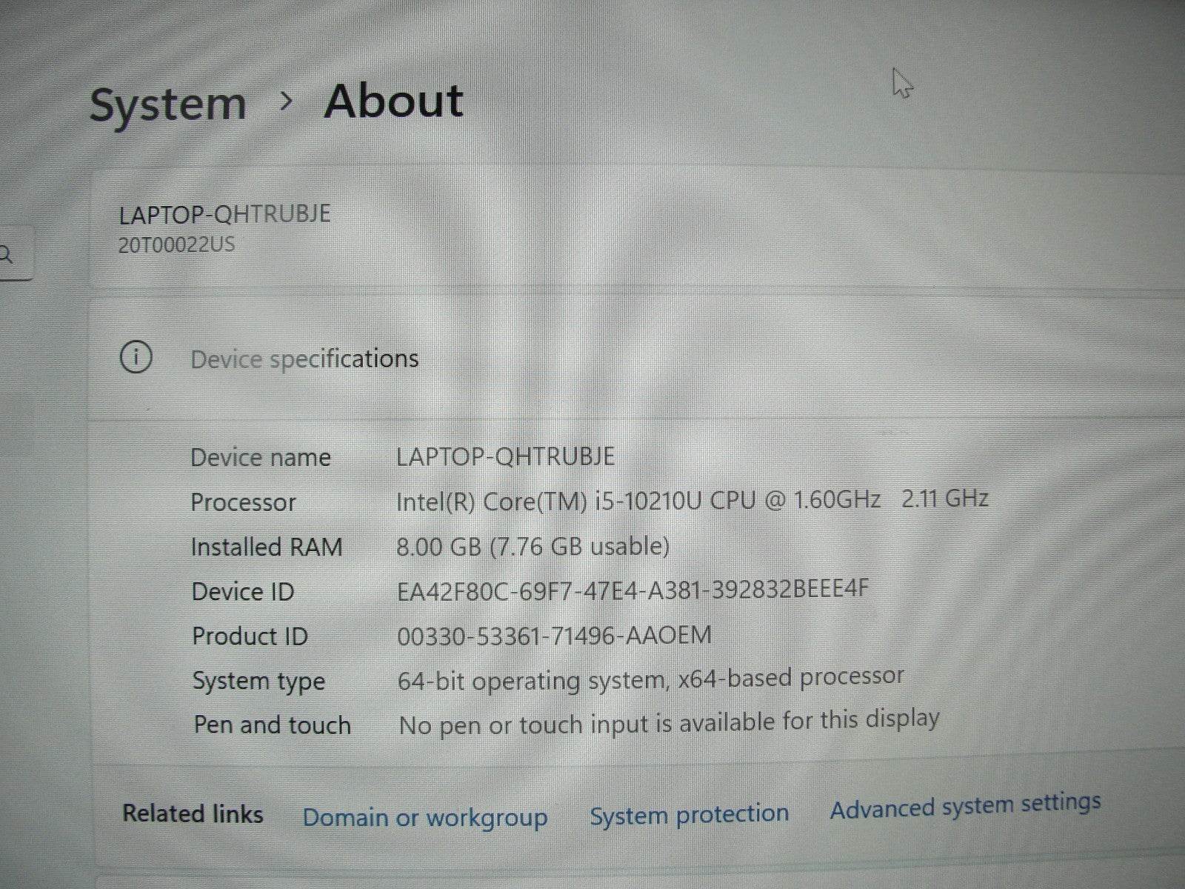Click the Installed RAM specification row
The width and height of the screenshot is (1185, 889).
tap(533, 546)
